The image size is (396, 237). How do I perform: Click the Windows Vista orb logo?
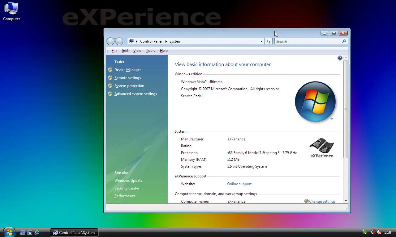[315, 102]
